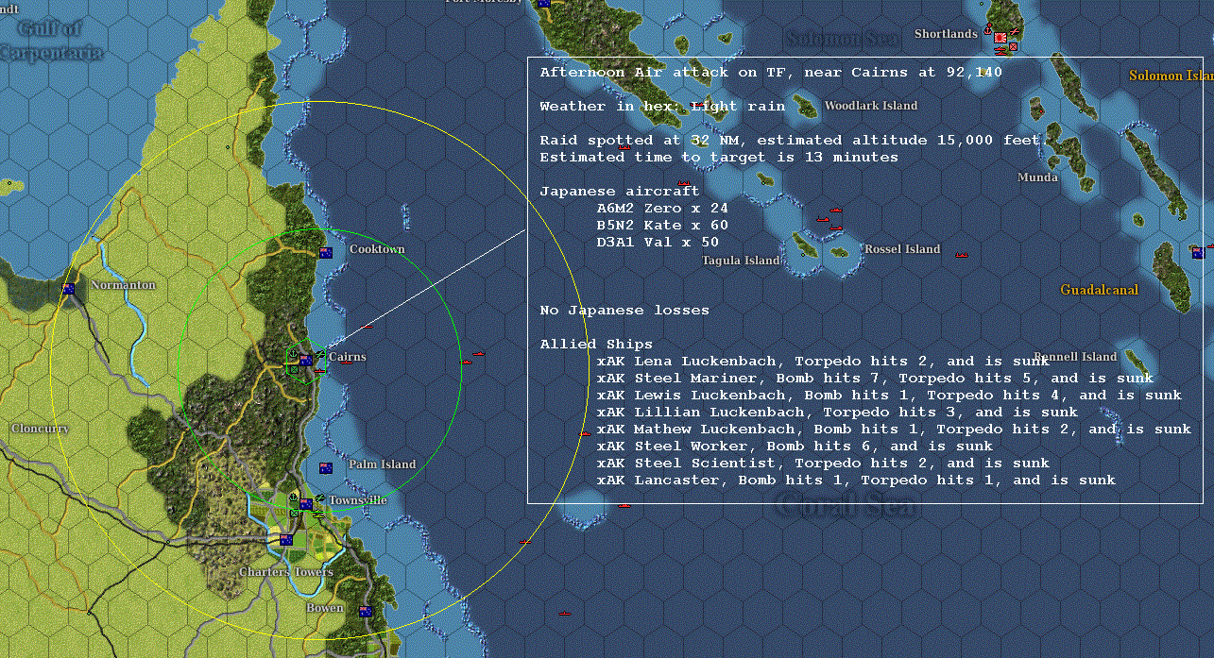Image resolution: width=1214 pixels, height=658 pixels.
Task: Click the Palm Island map label
Action: click(x=382, y=464)
